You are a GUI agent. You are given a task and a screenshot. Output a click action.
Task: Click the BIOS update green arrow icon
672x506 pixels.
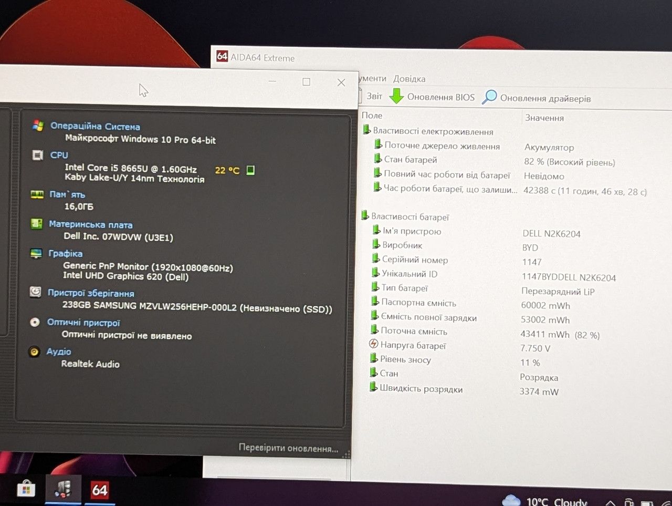396,96
